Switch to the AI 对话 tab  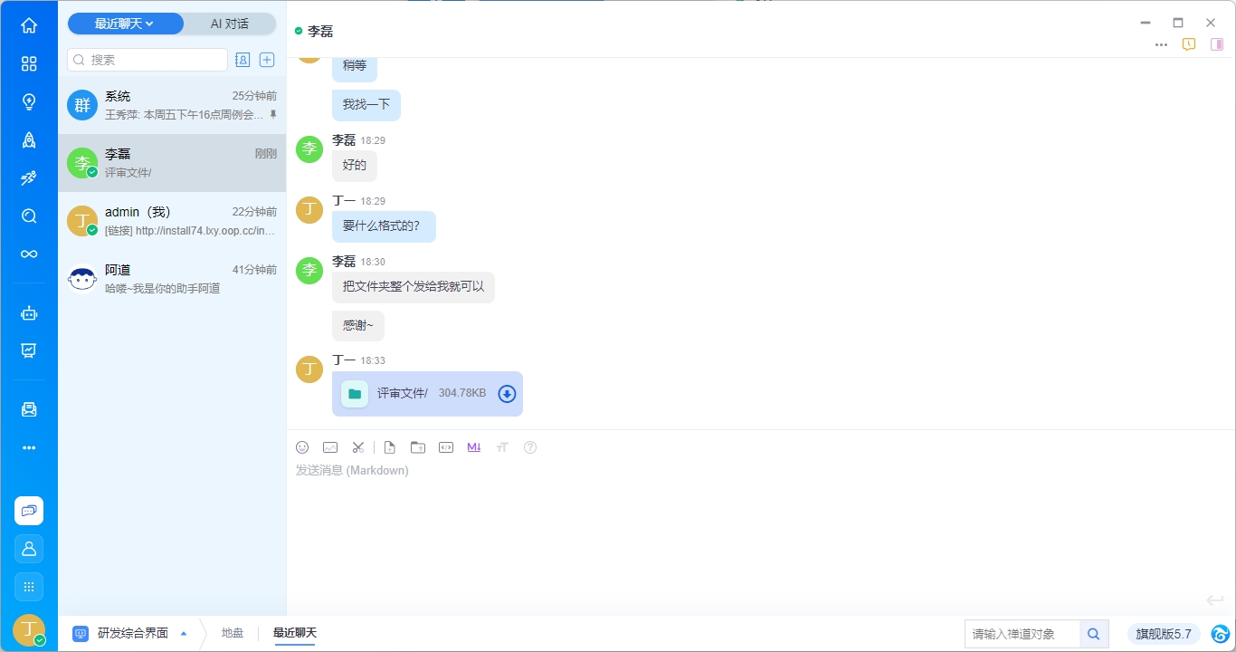(230, 24)
